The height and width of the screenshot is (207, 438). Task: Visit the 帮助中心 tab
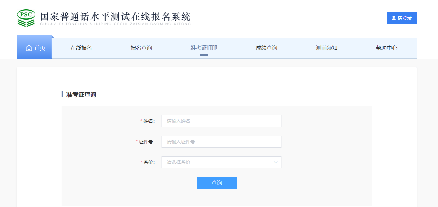click(x=386, y=48)
